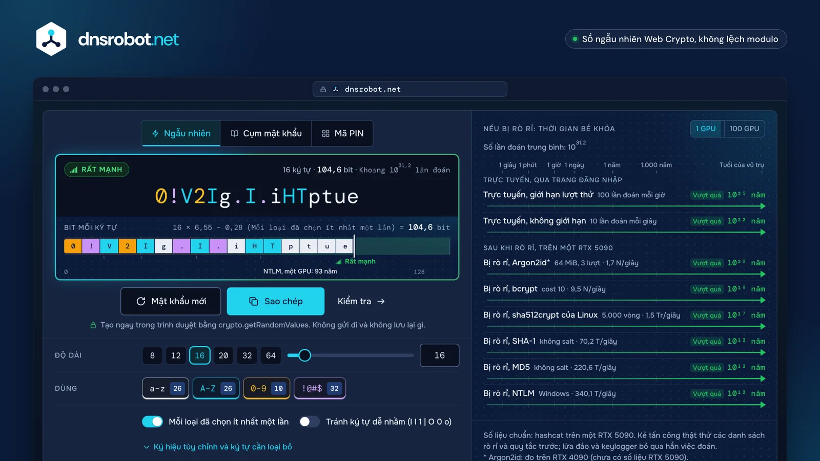The width and height of the screenshot is (820, 461).
Task: Click the grid icon on Mã PIN tab
Action: coord(325,134)
